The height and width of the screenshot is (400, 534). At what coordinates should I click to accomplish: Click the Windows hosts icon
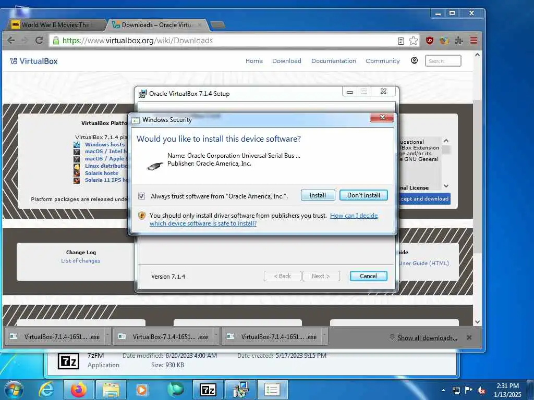pyautogui.click(x=77, y=145)
